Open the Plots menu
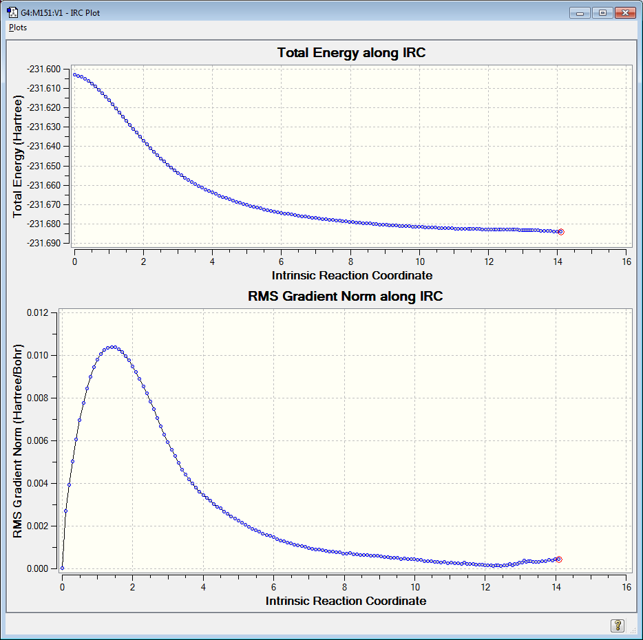 18,28
